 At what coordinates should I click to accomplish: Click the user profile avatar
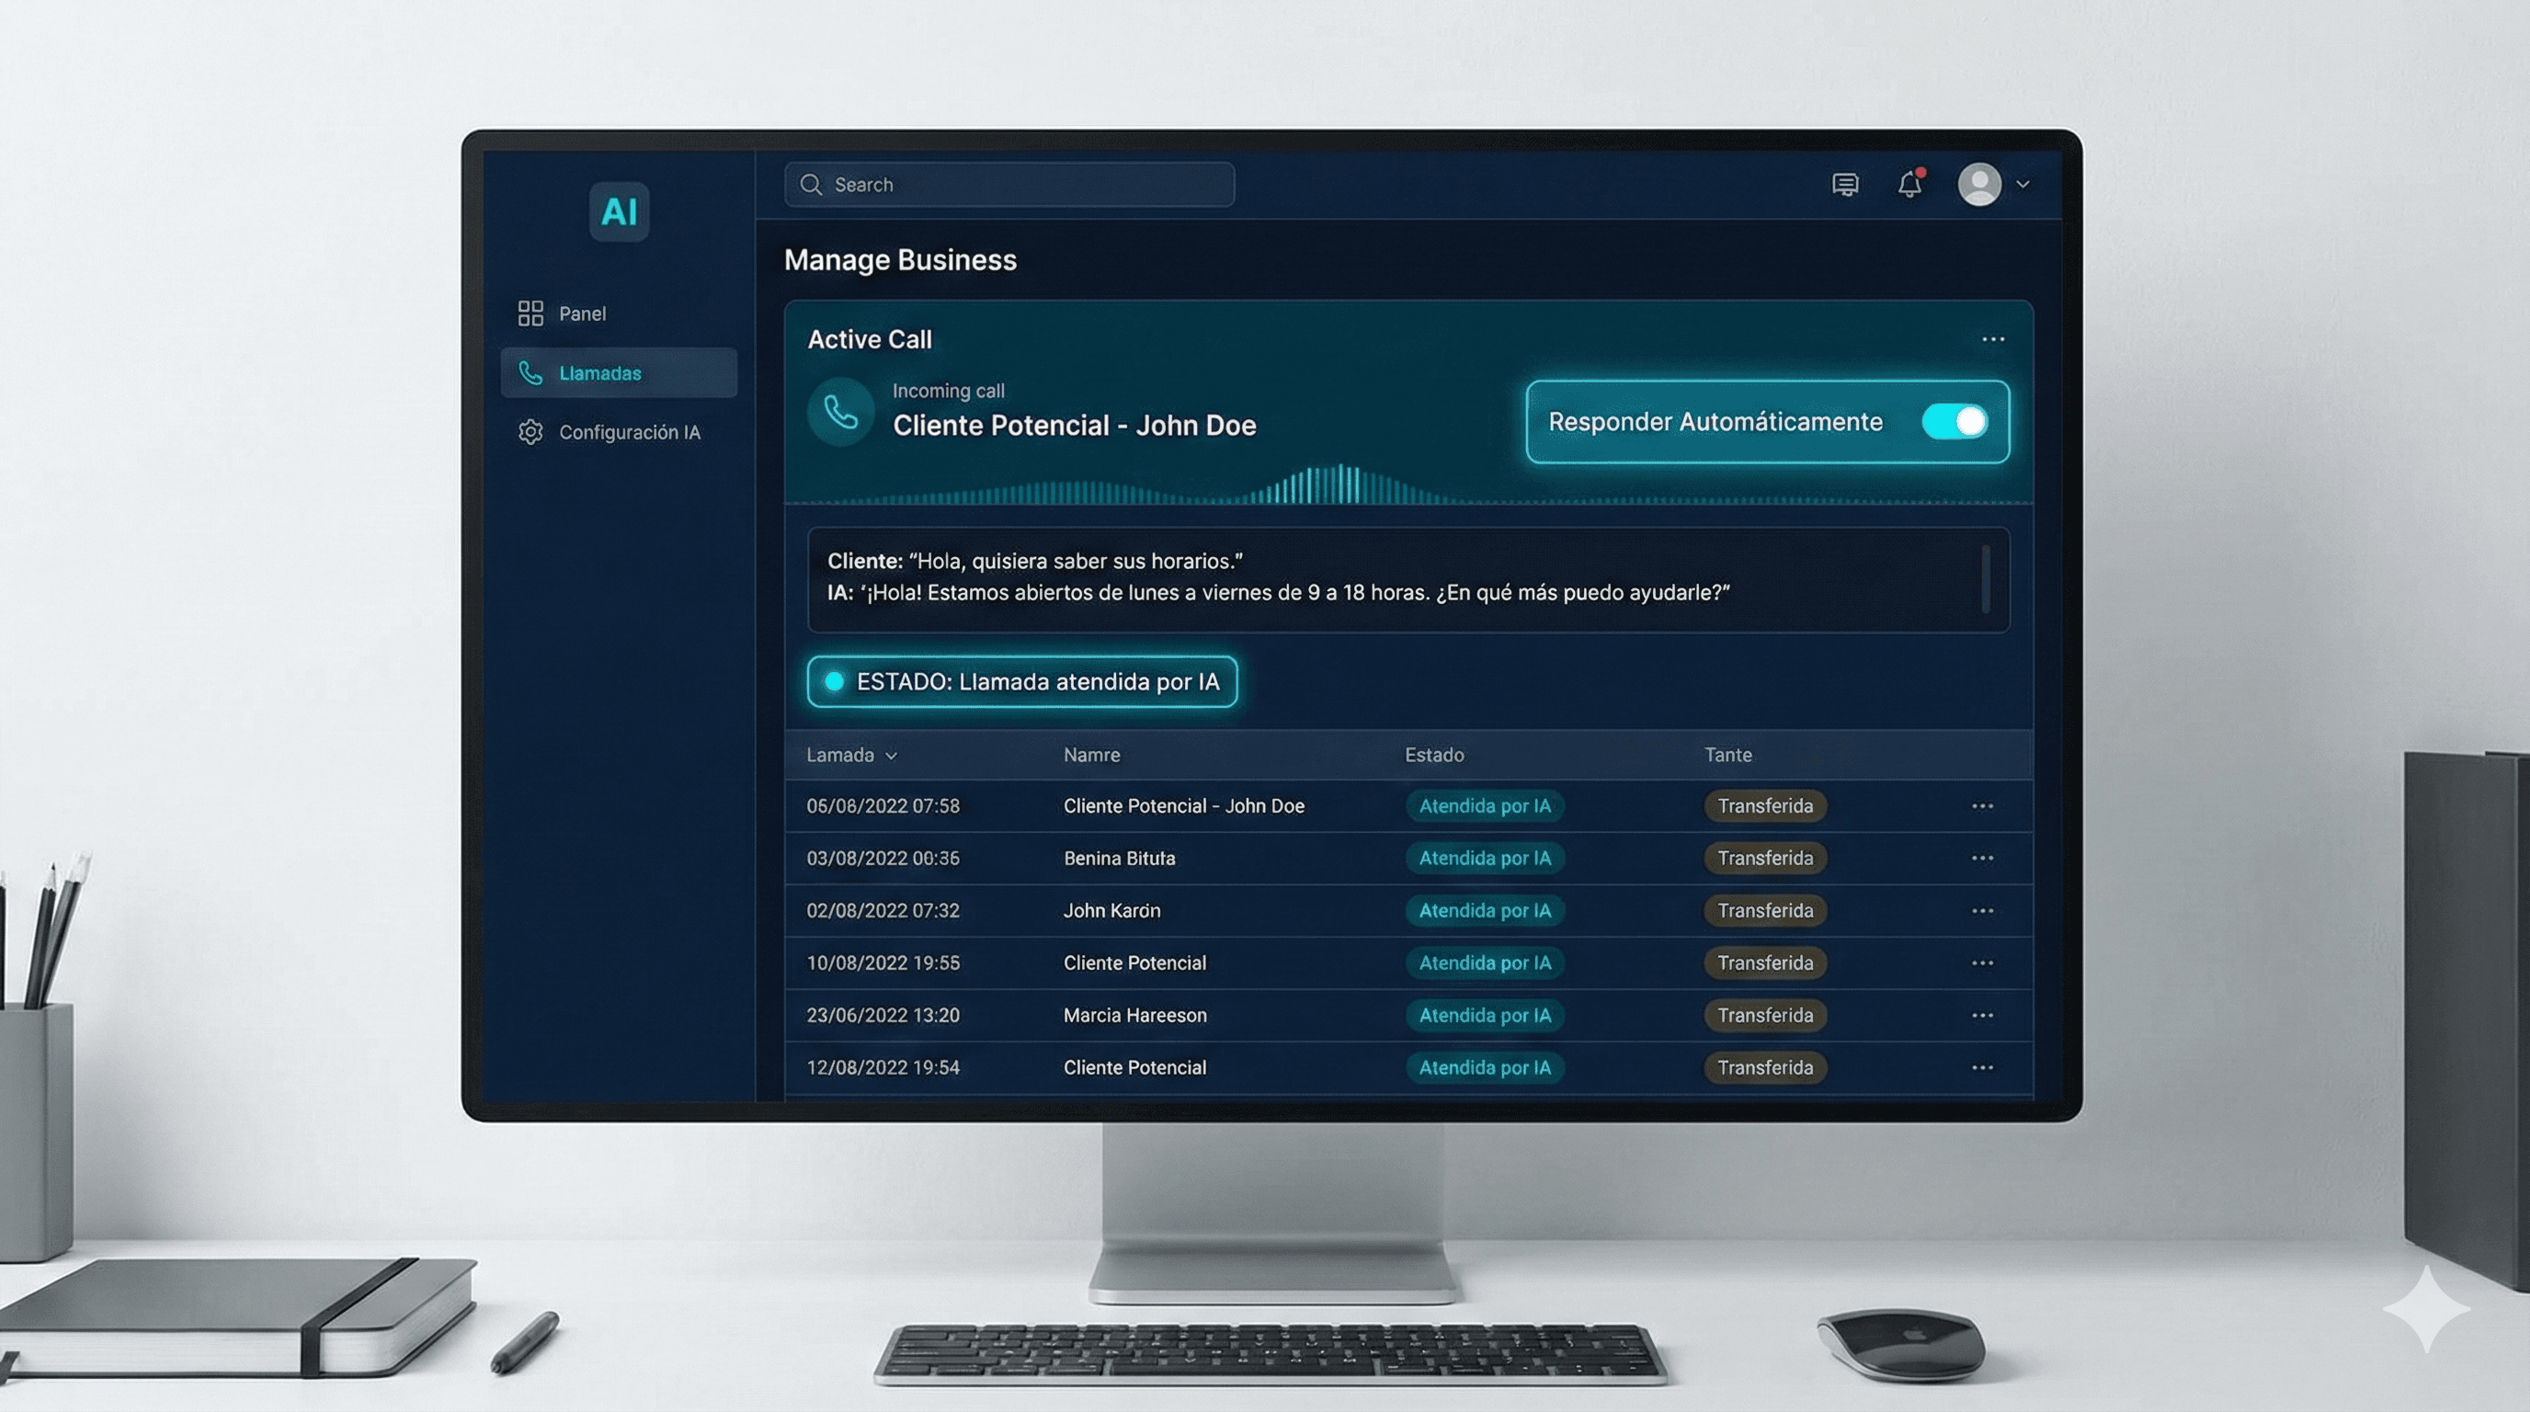point(1979,185)
